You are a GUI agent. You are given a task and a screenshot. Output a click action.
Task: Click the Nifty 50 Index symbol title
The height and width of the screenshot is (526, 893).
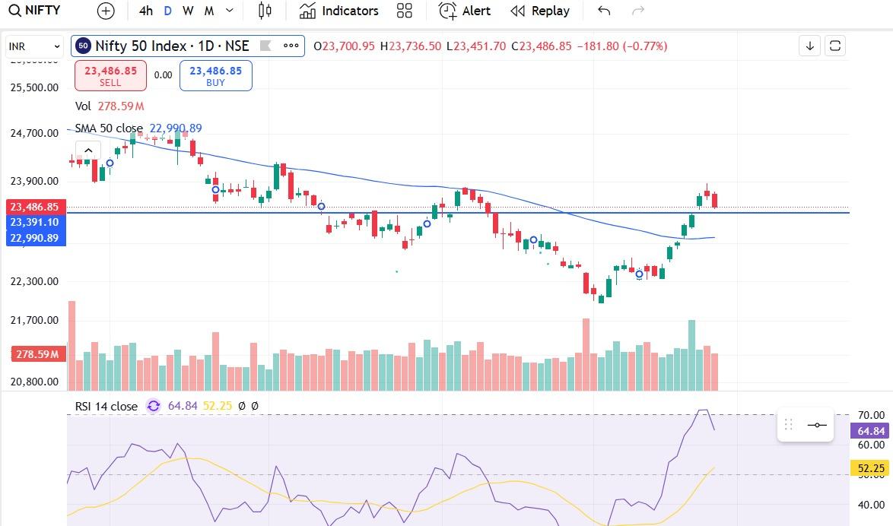coord(172,46)
